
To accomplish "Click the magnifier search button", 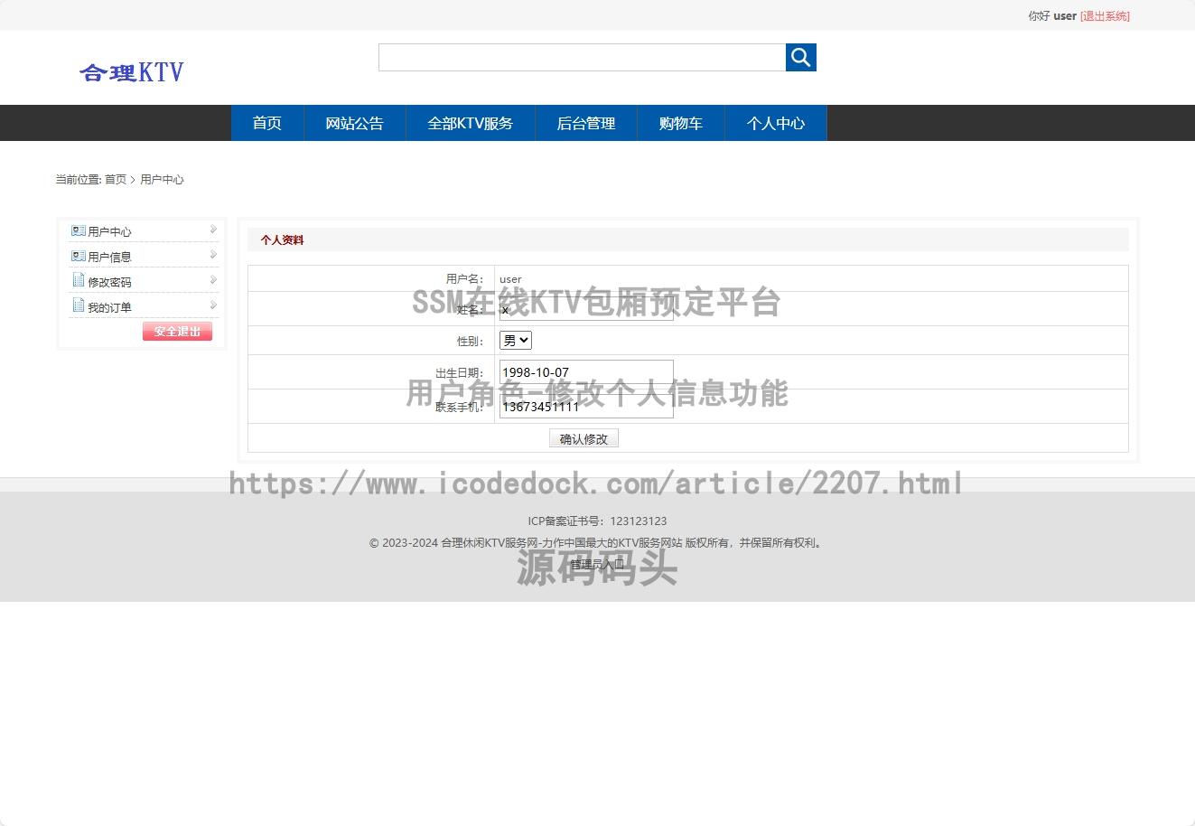I will [801, 58].
